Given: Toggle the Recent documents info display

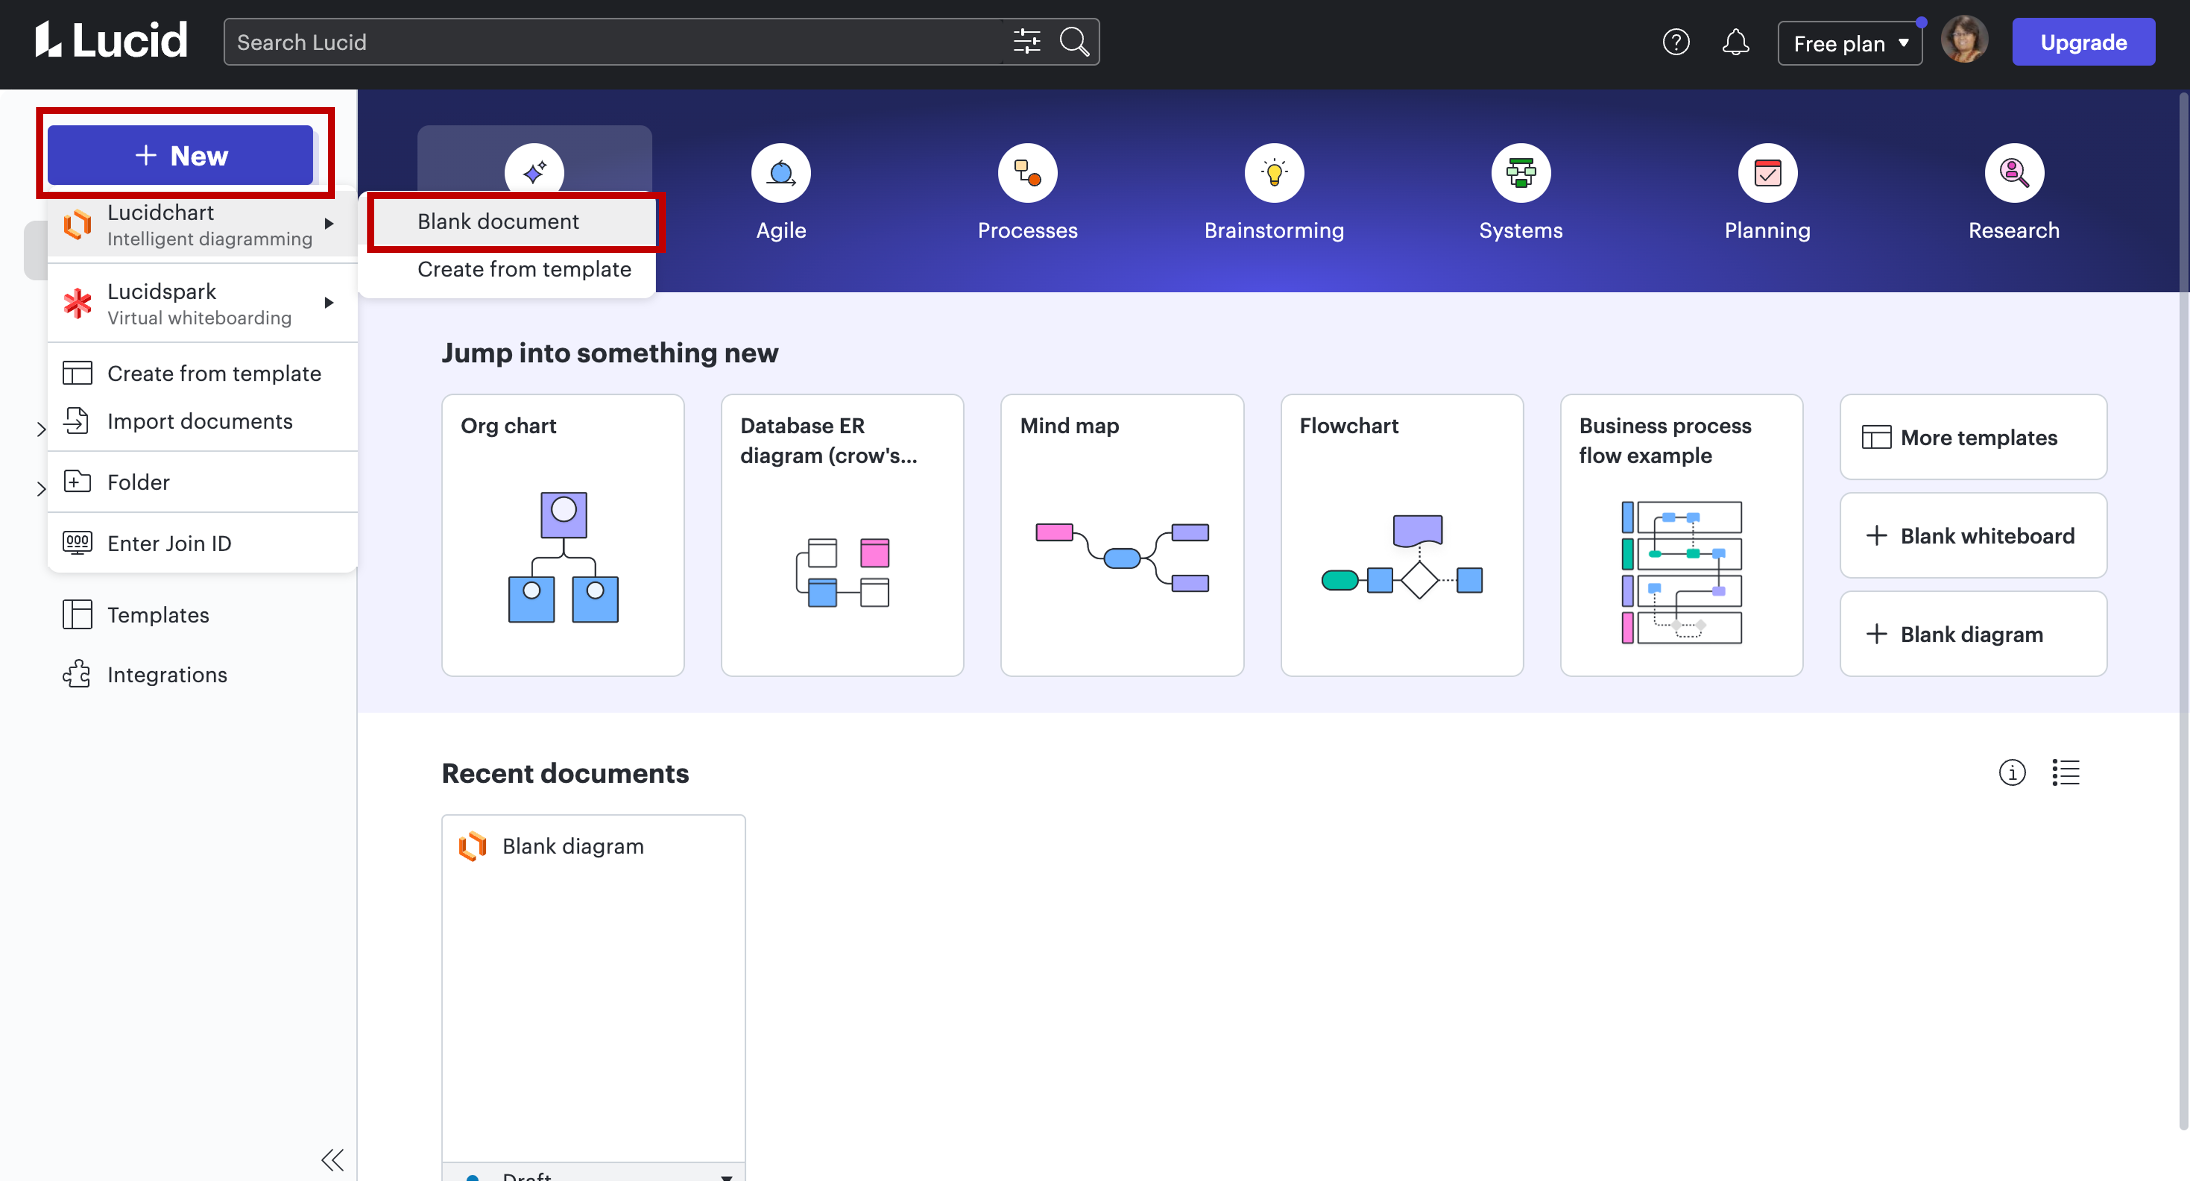Looking at the screenshot, I should (x=2012, y=772).
